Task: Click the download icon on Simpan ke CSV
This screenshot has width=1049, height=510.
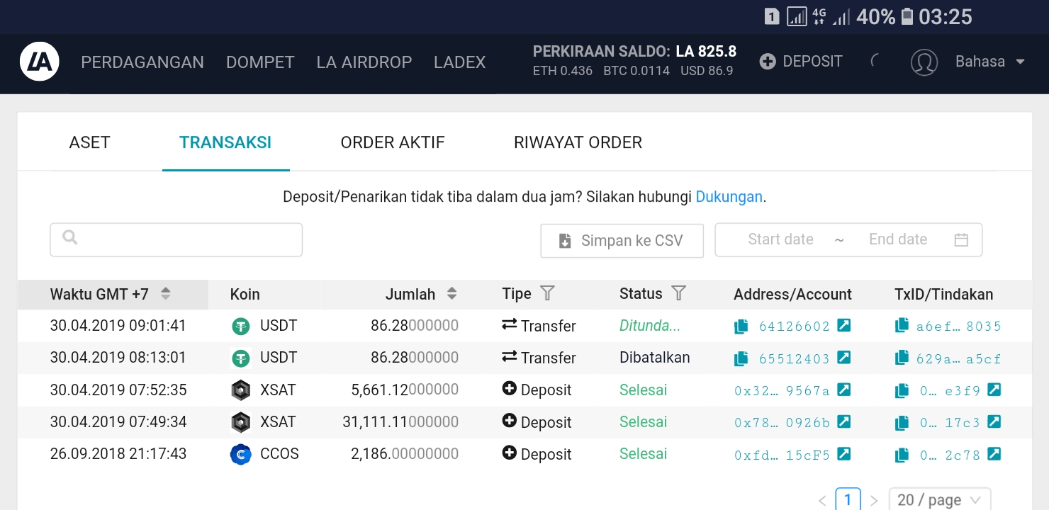Action: [565, 241]
